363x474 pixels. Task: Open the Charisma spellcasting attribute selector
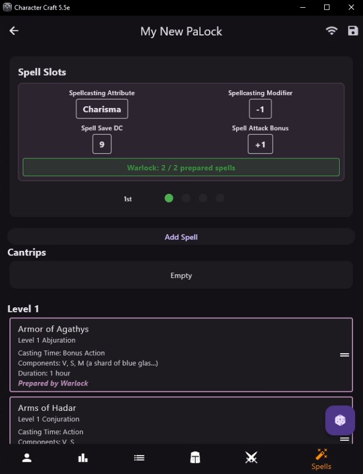[101, 109]
